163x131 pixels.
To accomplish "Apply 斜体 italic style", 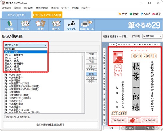I will tap(91, 58).
